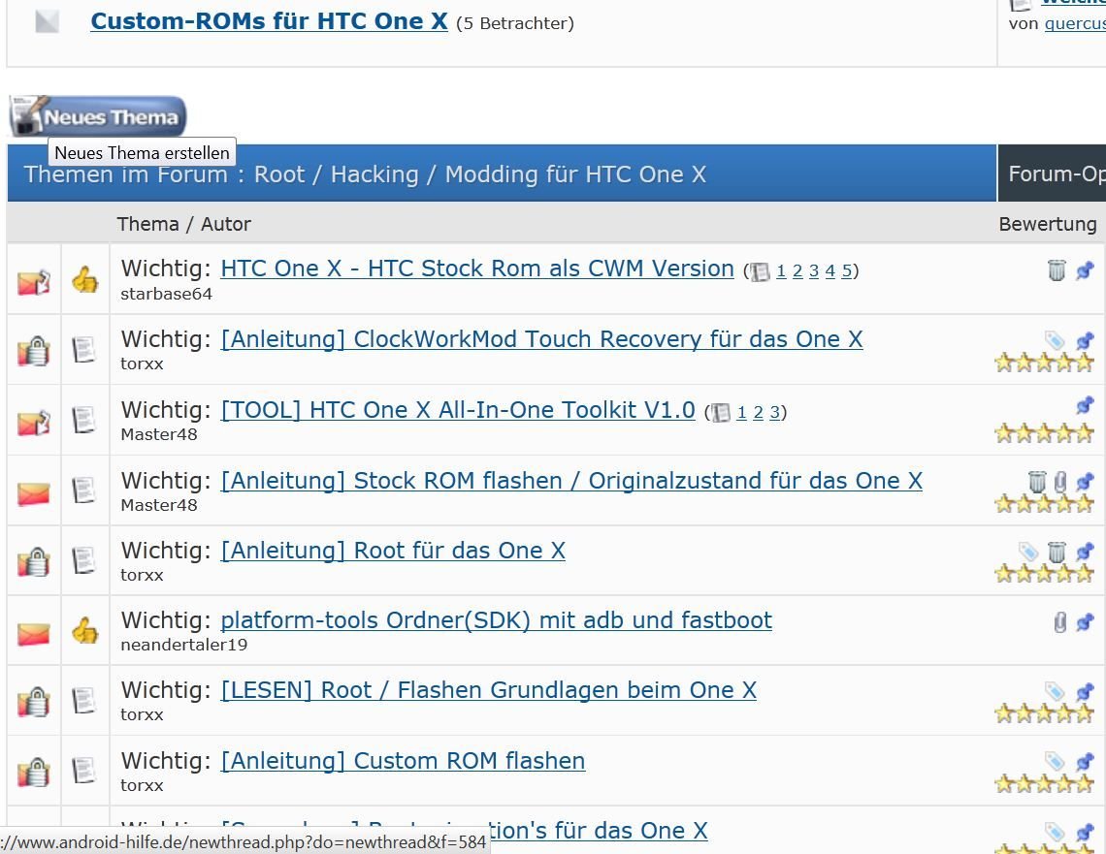Click locked status icon for Root für das One X
The height and width of the screenshot is (854, 1106).
coord(34,561)
